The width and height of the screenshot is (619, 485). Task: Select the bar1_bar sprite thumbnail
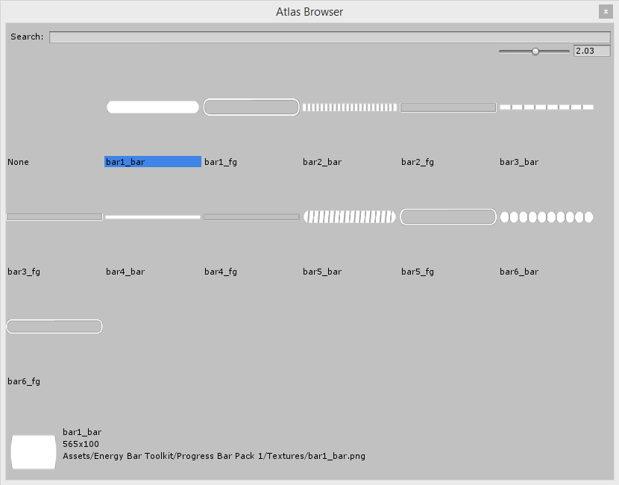click(x=153, y=107)
